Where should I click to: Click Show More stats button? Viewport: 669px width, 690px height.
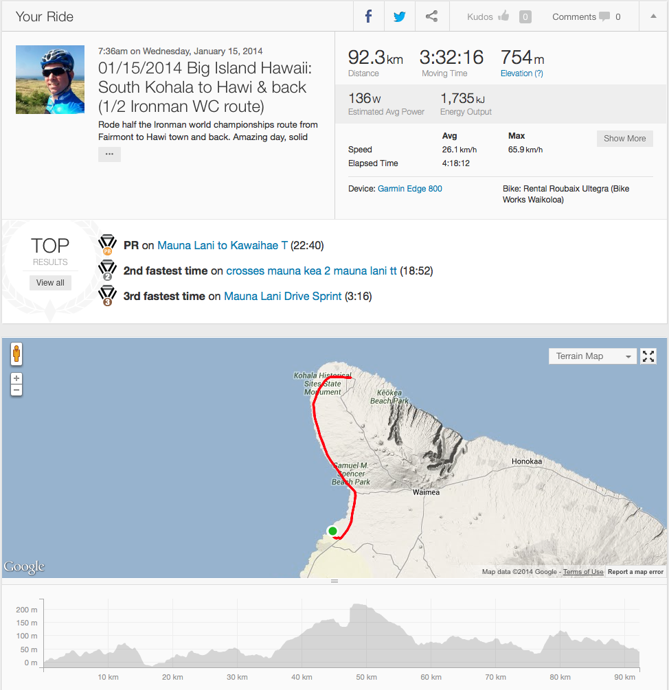tap(624, 138)
